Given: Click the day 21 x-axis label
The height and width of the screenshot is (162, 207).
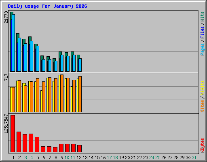Looking at the screenshot, I should 133,158.
